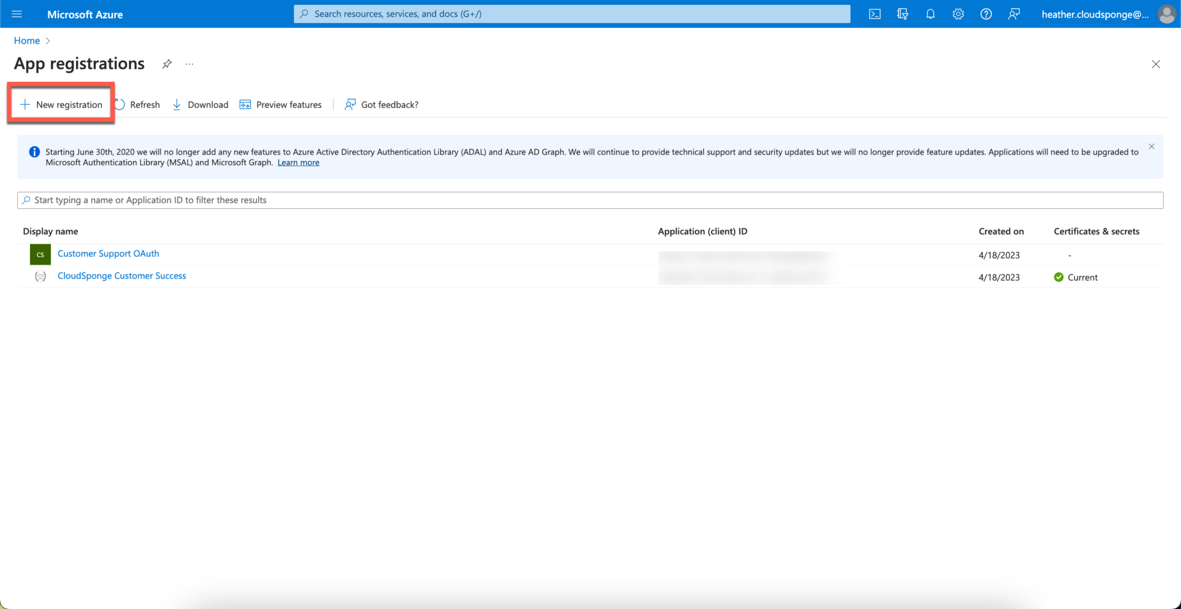Viewport: 1181px width, 609px height.
Task: Click New registration
Action: [61, 104]
